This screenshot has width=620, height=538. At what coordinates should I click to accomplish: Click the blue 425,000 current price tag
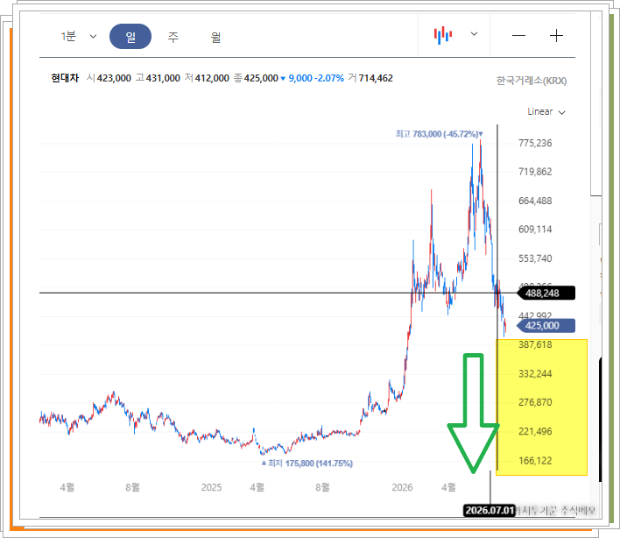(x=546, y=326)
